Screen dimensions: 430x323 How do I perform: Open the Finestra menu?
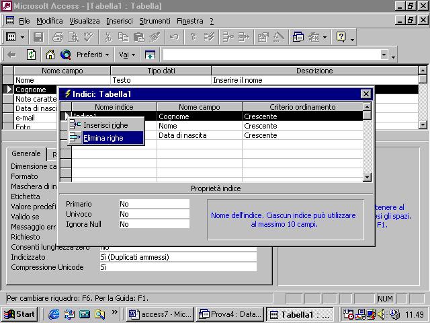coord(189,21)
